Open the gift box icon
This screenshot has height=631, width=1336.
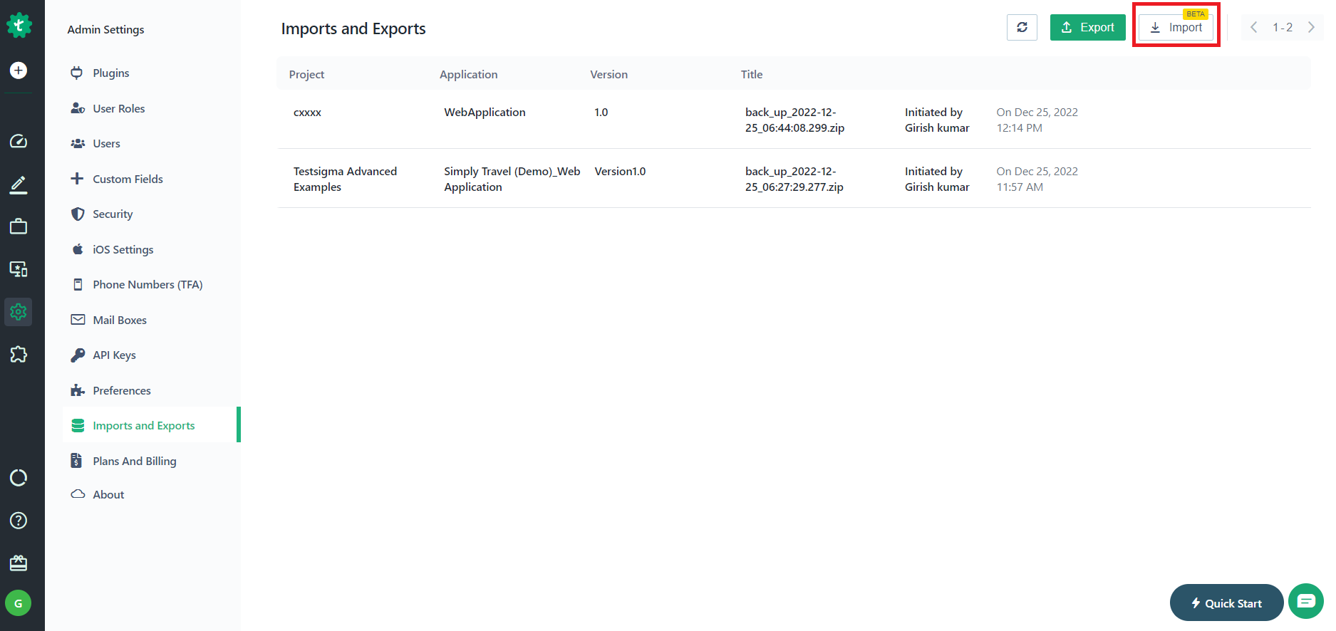point(19,563)
